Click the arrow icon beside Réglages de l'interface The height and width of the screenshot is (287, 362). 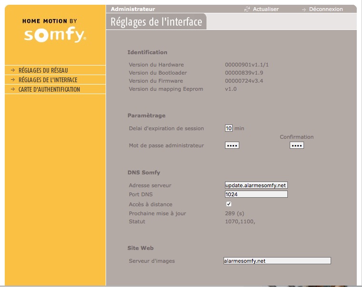click(x=13, y=80)
